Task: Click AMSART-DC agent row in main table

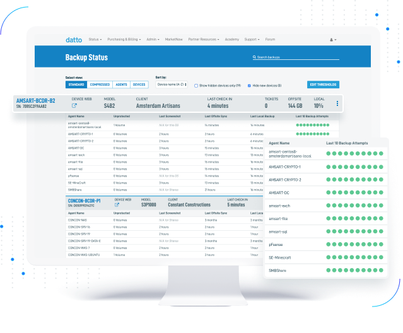Action: pos(165,148)
